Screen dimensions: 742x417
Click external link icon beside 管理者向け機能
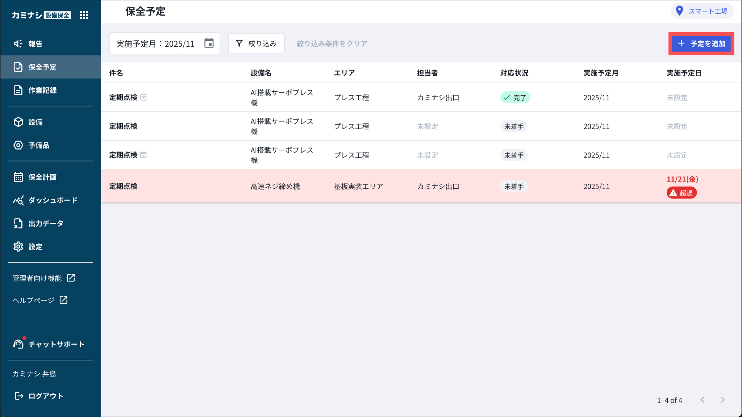point(71,278)
